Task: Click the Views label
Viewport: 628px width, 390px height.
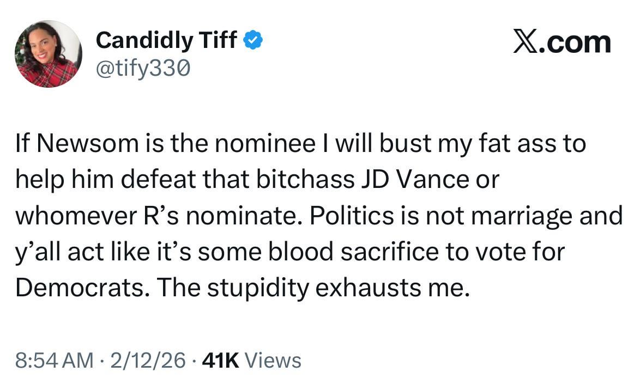Action: point(273,361)
